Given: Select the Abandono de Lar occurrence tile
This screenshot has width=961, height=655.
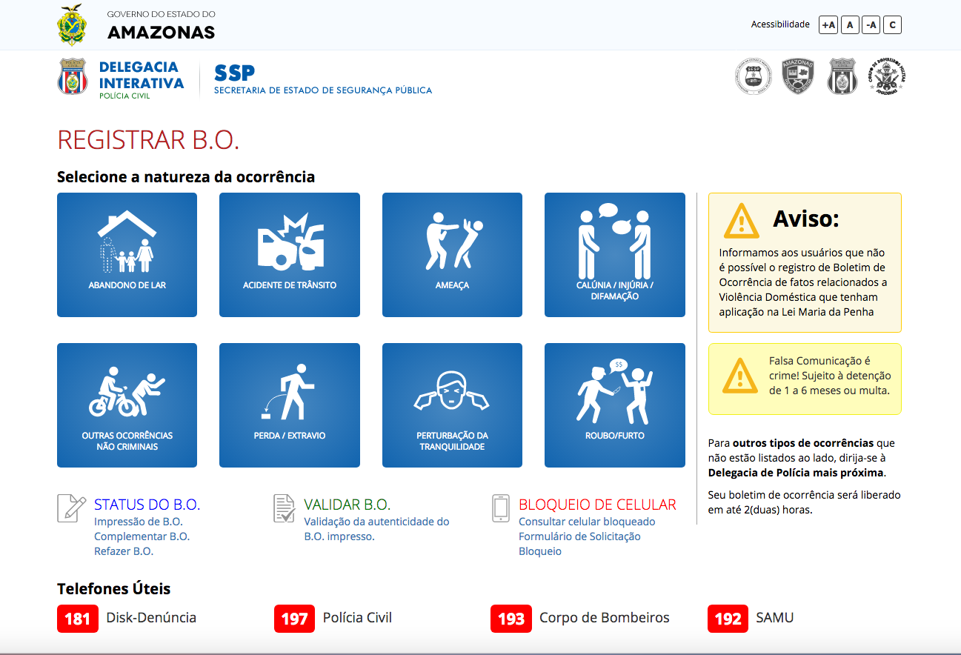Looking at the screenshot, I should click(x=127, y=255).
